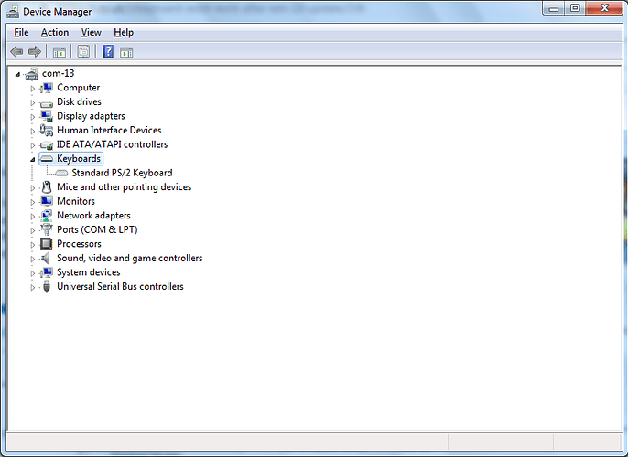Click the blue Help question mark icon

[x=108, y=51]
